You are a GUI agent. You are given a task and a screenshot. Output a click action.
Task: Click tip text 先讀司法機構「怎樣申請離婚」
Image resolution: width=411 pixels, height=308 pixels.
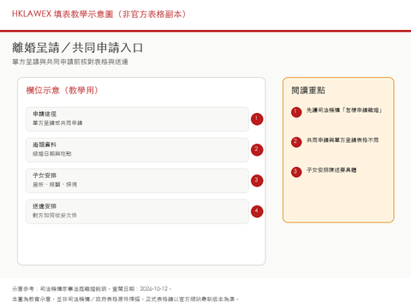pos(344,110)
